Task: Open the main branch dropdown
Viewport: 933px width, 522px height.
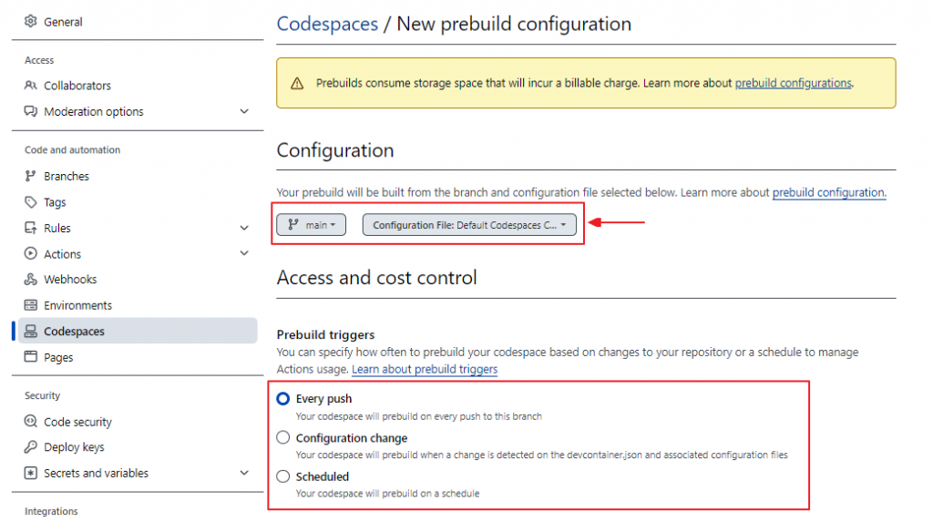Action: click(311, 225)
